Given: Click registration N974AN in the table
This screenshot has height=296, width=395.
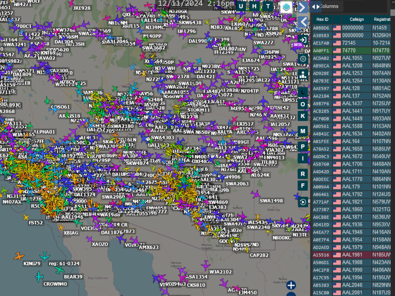Looking at the screenshot, I should coord(381,73).
